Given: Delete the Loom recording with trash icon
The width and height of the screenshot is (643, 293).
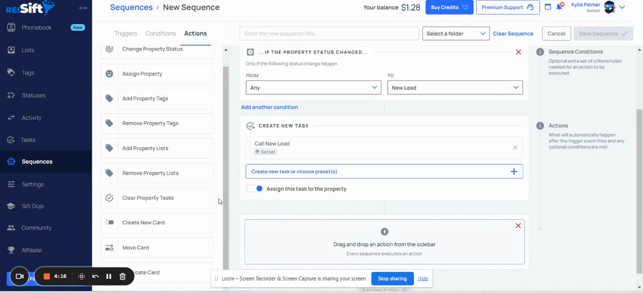Looking at the screenshot, I should click(123, 276).
